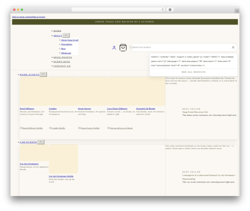
Task: Open the shopping bag cart icon
Action: point(123,47)
